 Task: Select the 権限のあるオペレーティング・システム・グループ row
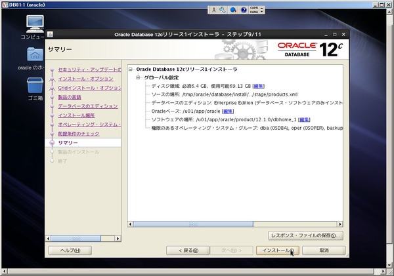click(247, 128)
